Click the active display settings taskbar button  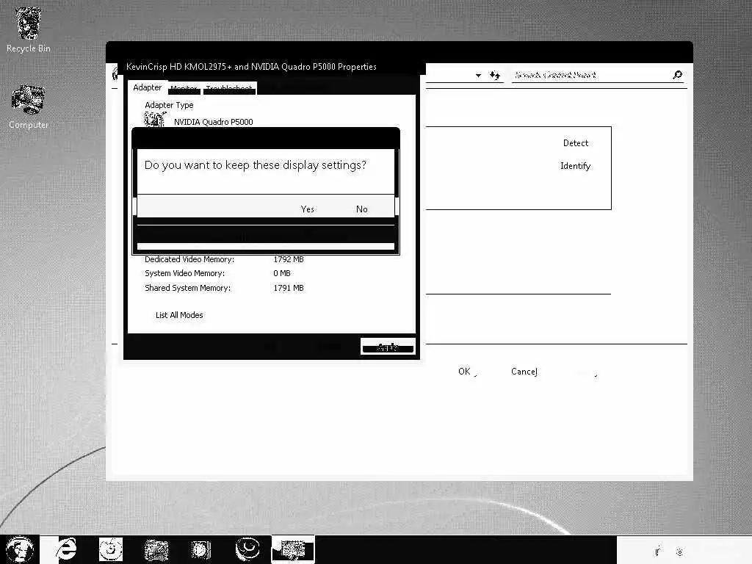[293, 549]
